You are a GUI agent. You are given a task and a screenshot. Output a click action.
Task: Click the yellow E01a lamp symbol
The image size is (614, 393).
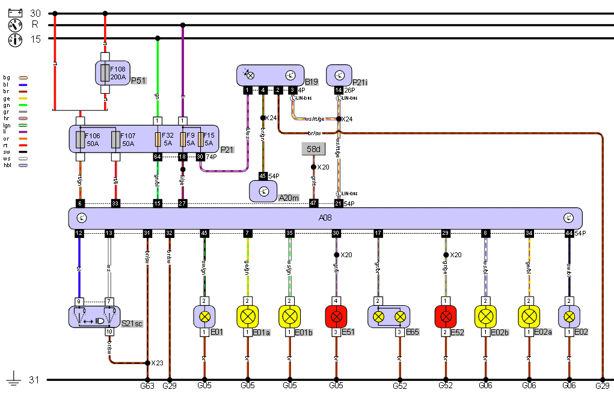point(247,316)
